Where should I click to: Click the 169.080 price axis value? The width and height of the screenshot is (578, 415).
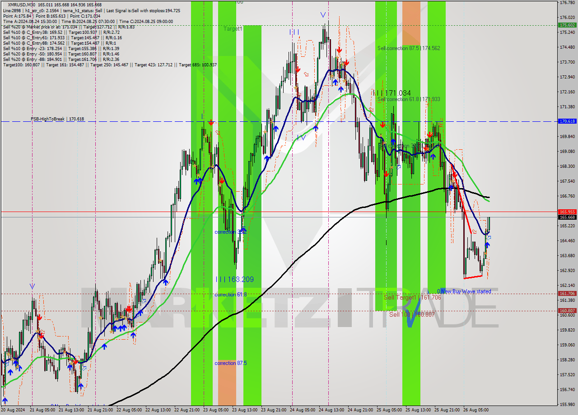[x=567, y=152]
